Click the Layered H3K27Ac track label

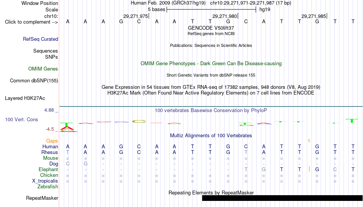pyautogui.click(x=25, y=98)
